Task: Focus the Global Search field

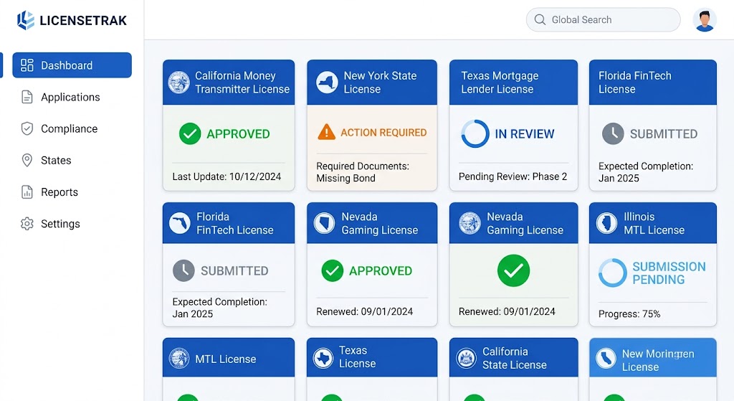Action: point(603,19)
